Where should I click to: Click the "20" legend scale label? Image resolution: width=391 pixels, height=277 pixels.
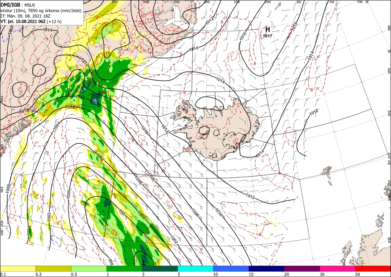point(287,274)
